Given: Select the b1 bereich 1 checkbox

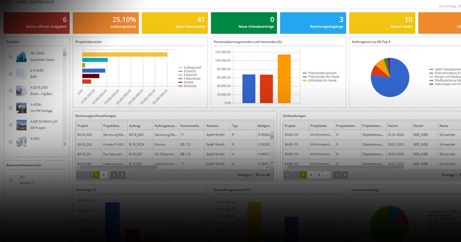Looking at the screenshot, I should coord(11,180).
